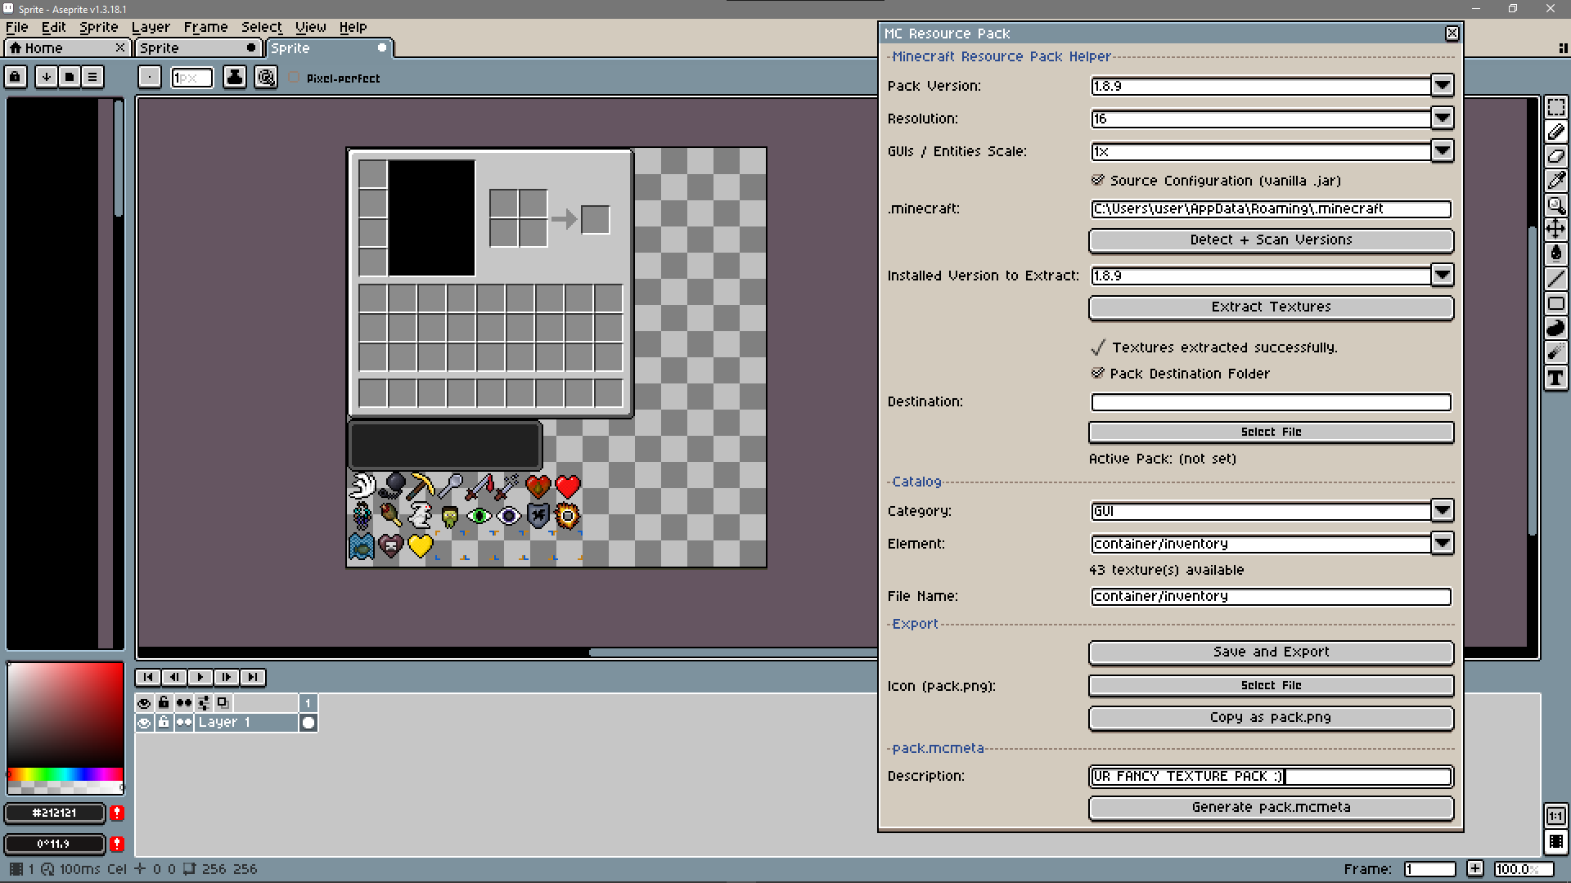Click the #212121 foreground color swatch
This screenshot has width=1571, height=883.
click(x=55, y=813)
